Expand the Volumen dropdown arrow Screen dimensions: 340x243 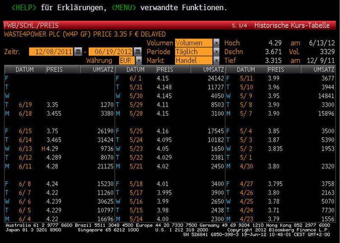pyautogui.click(x=216, y=43)
